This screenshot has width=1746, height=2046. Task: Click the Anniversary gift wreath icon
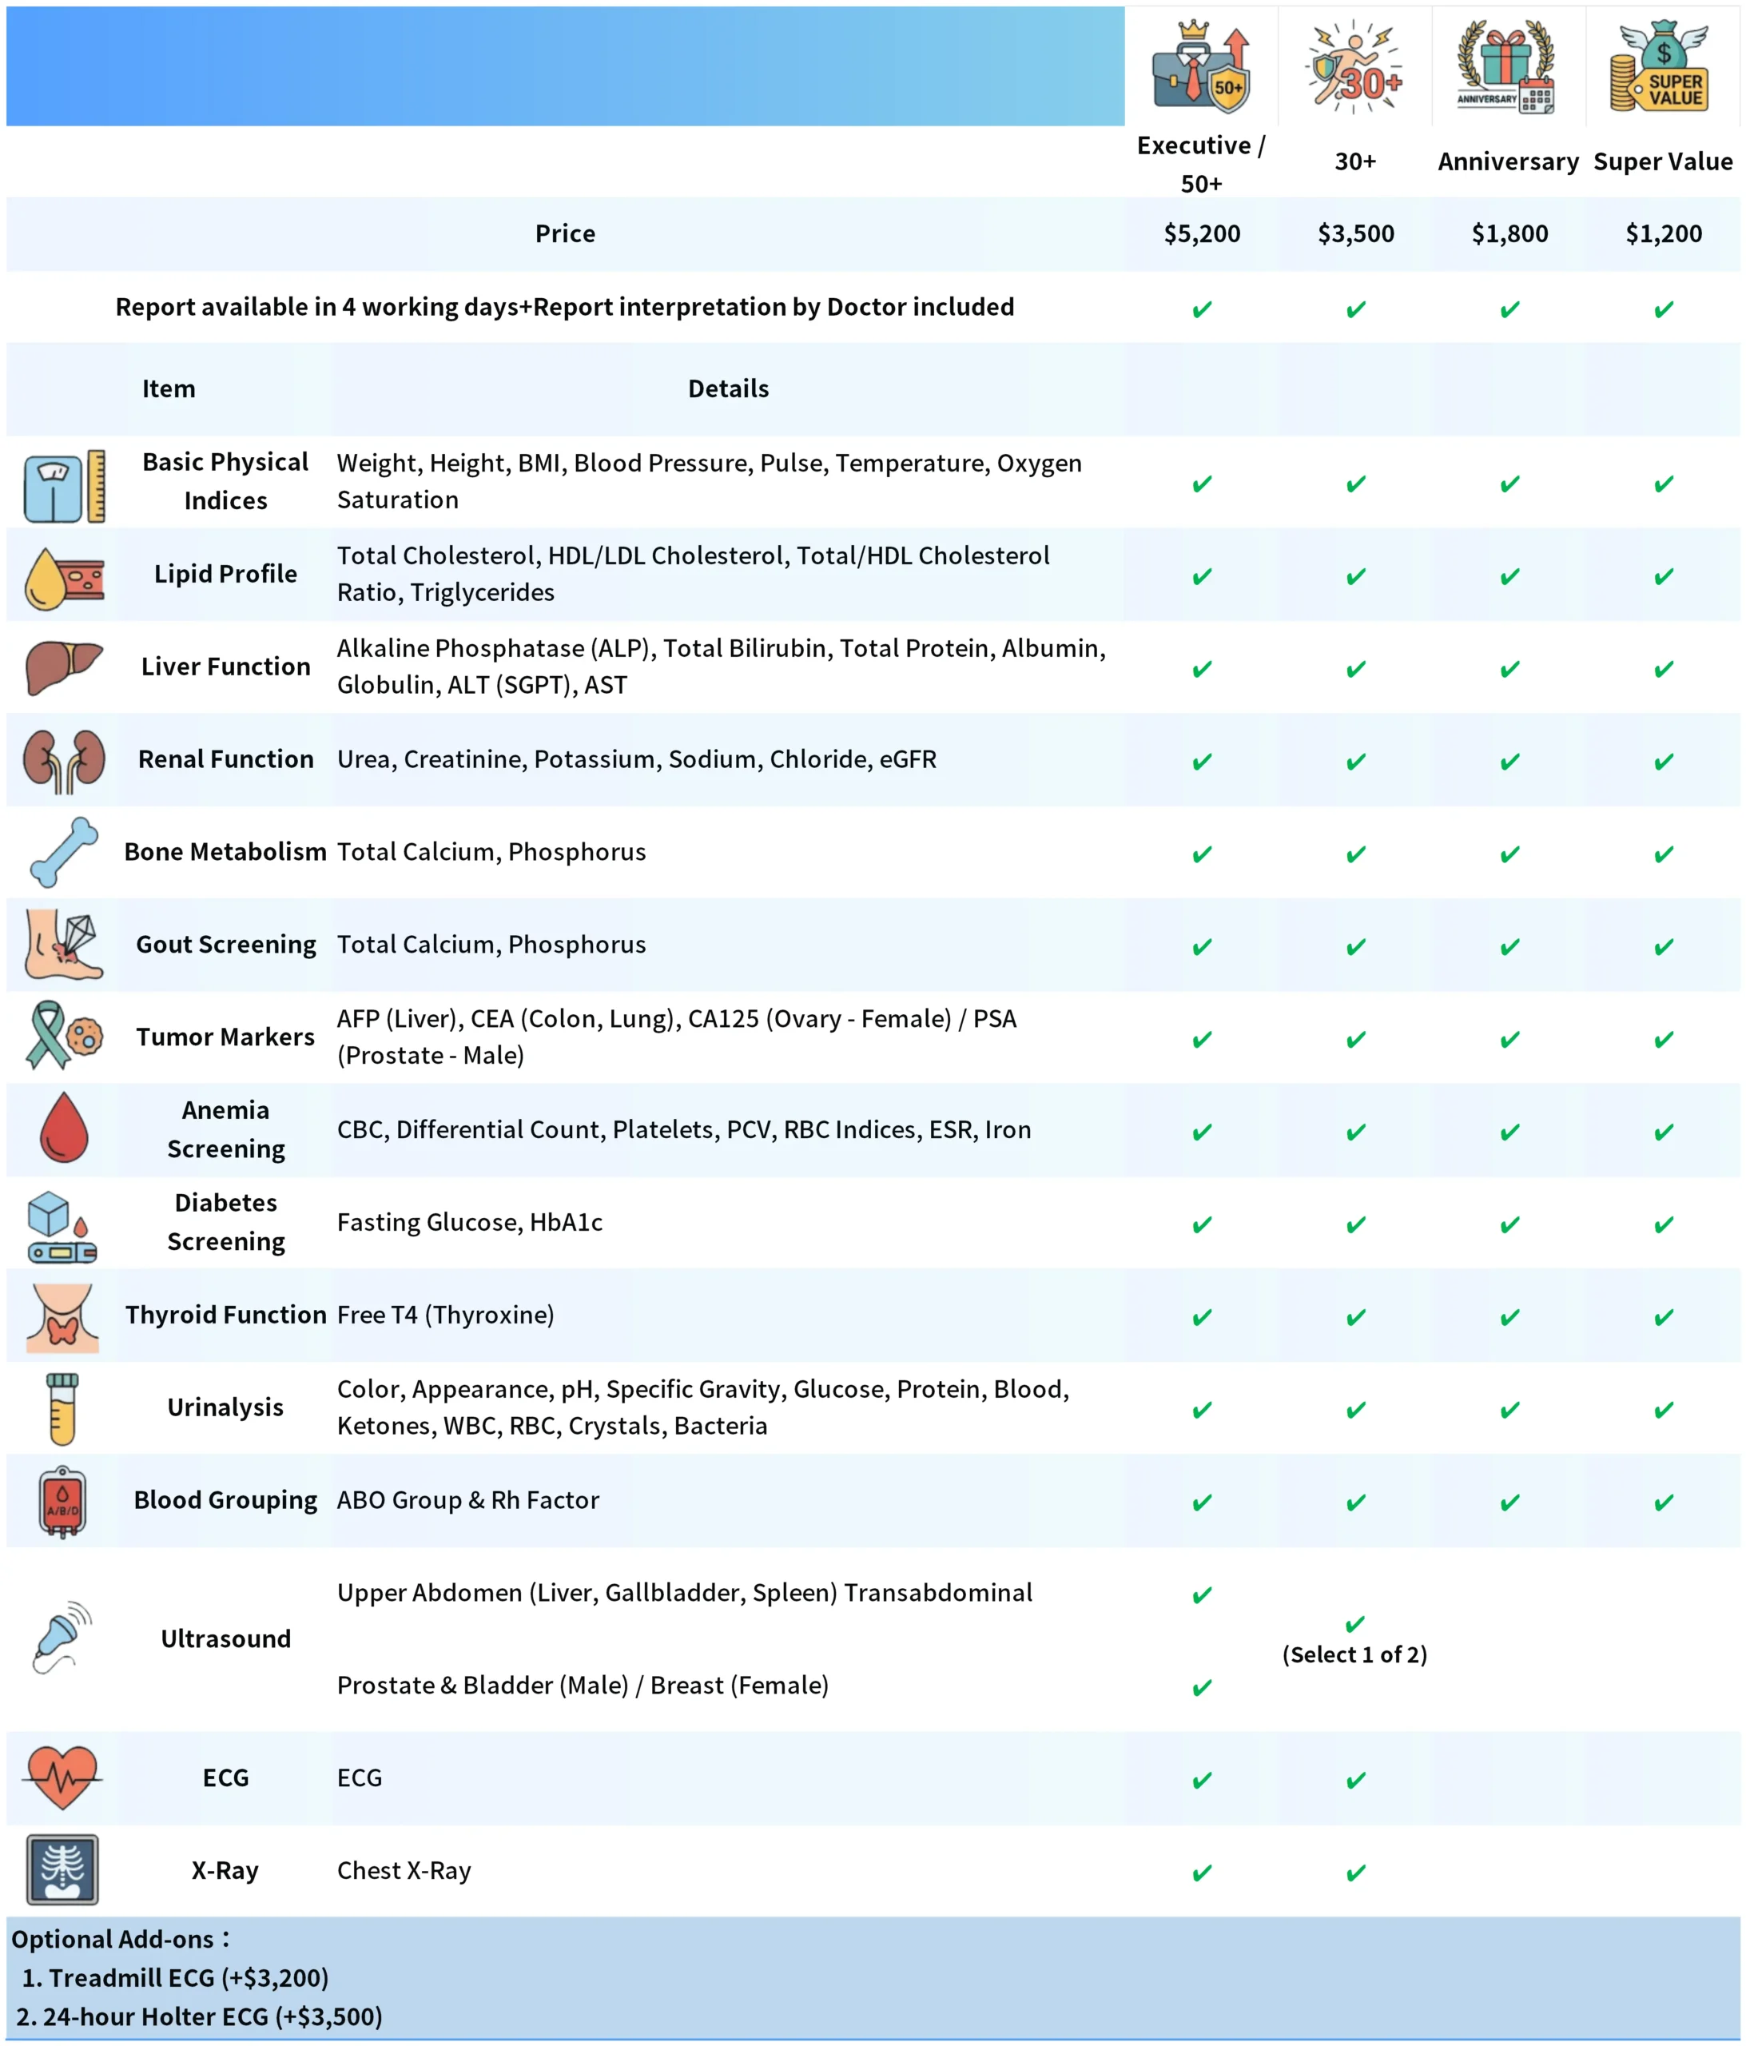pyautogui.click(x=1508, y=66)
